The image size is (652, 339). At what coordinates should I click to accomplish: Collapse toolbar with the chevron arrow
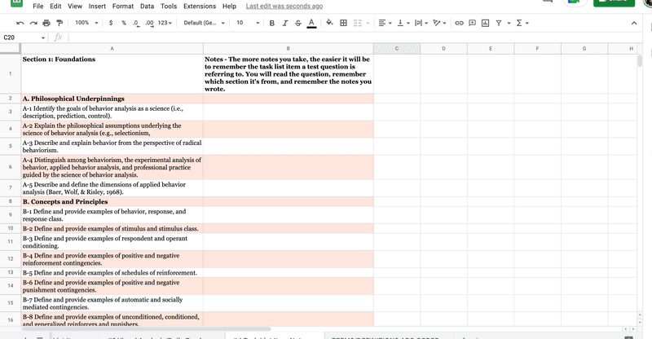pos(634,23)
